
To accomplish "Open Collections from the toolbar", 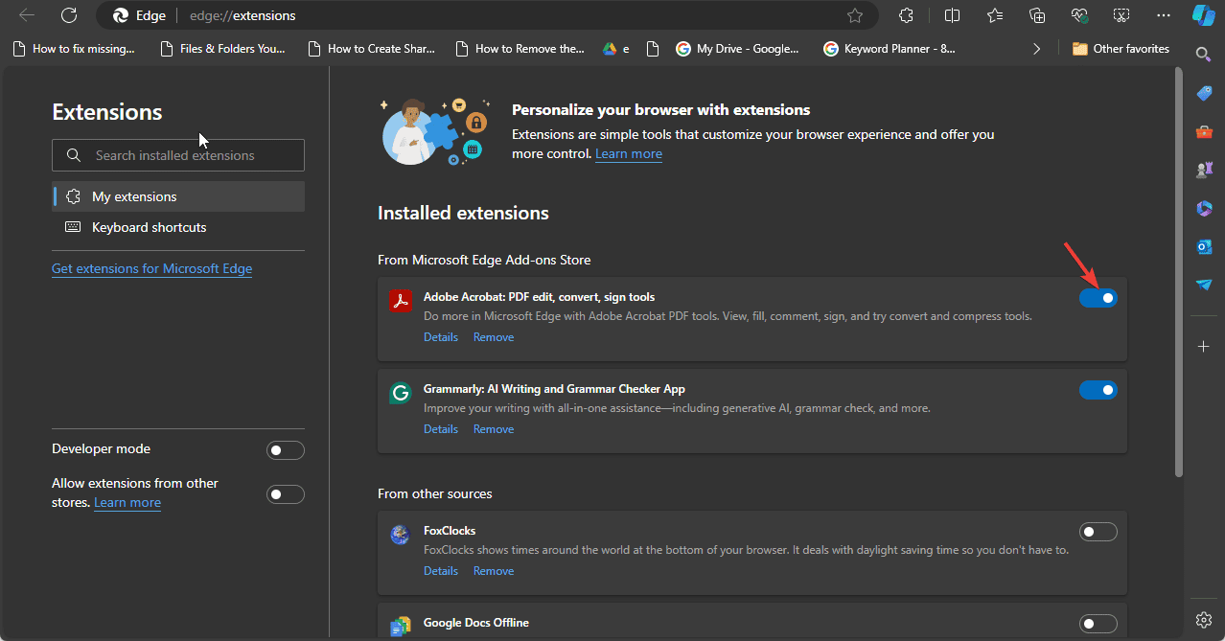I will pyautogui.click(x=1037, y=15).
